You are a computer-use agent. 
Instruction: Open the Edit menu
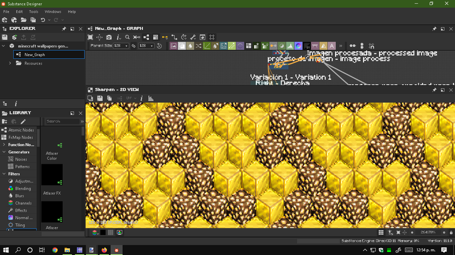coord(19,12)
